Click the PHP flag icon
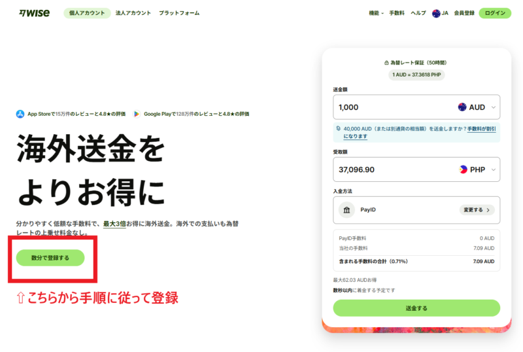The width and height of the screenshot is (523, 352). [x=463, y=169]
